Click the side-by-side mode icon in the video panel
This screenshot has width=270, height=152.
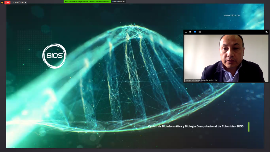coord(267,32)
